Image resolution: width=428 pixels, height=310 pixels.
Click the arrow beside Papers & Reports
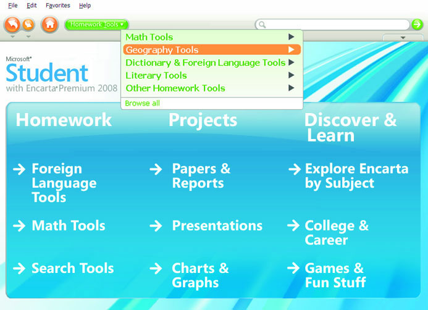point(156,169)
